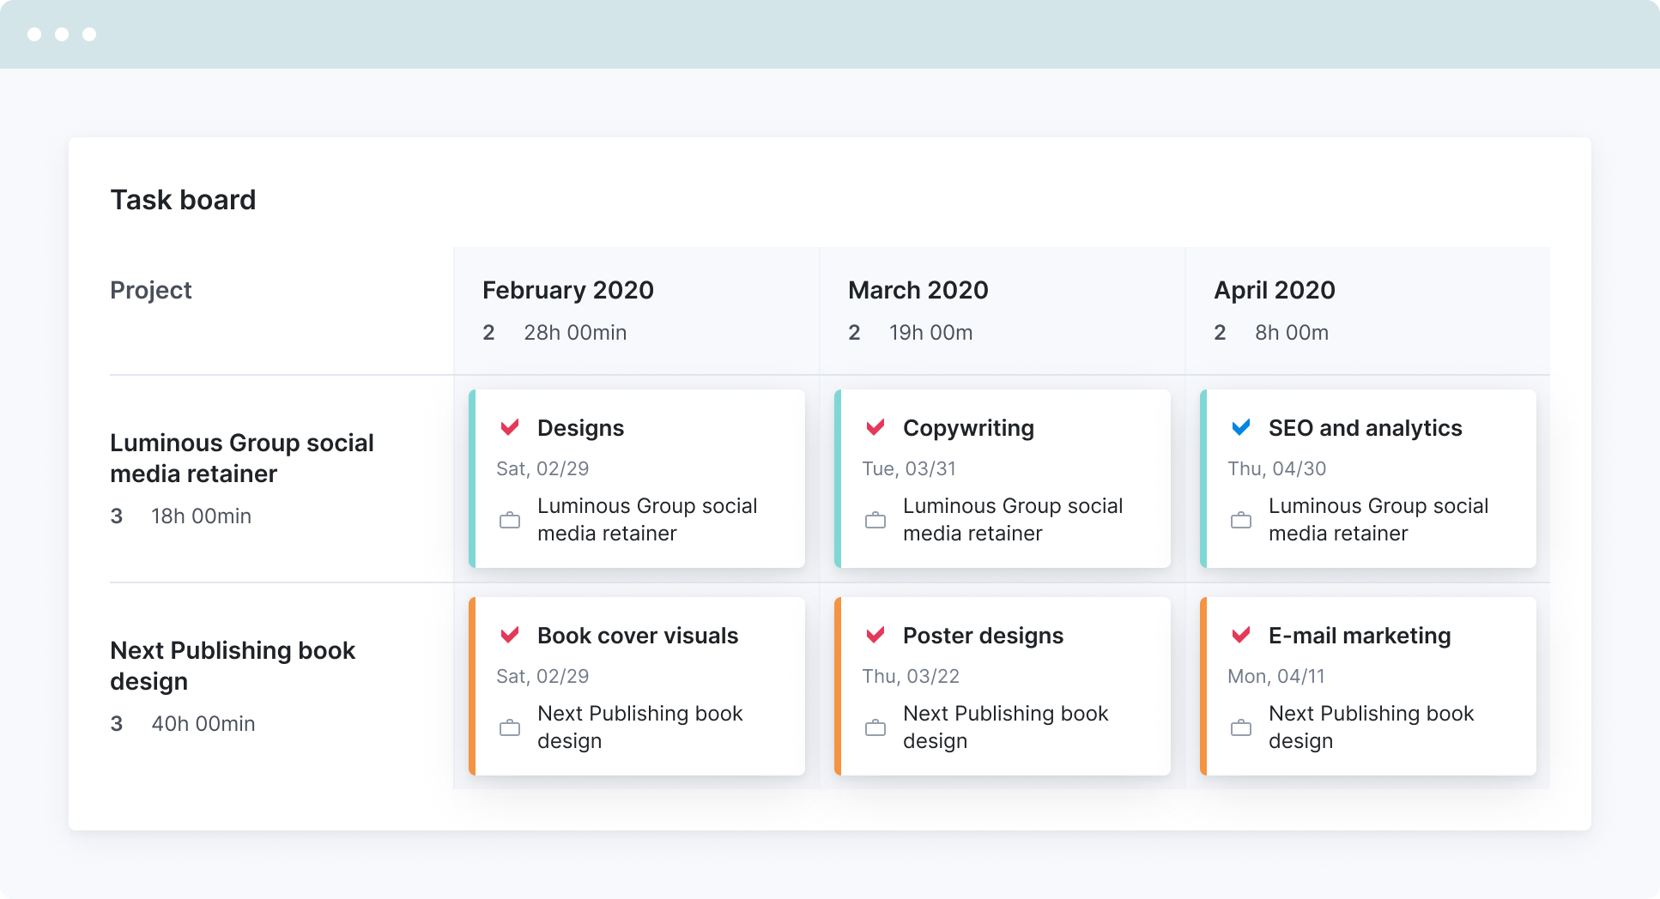This screenshot has width=1660, height=899.
Task: Open the Poster designs task title
Action: point(983,636)
